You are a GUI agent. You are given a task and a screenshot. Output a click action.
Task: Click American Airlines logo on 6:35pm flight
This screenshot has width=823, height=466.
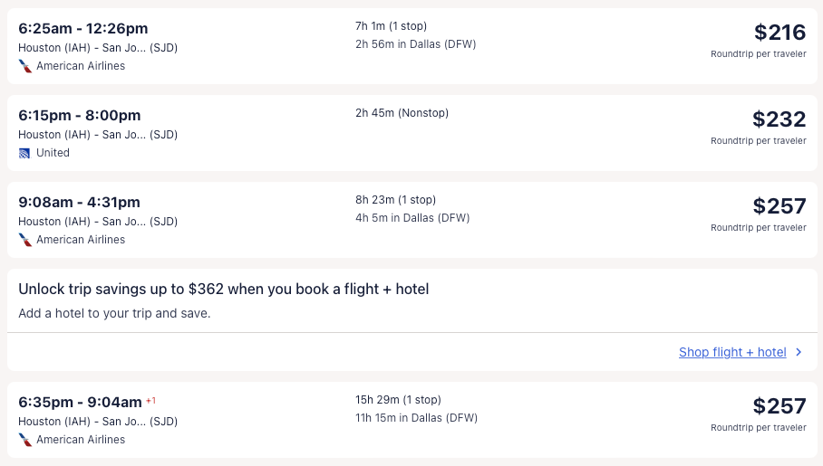(x=24, y=440)
